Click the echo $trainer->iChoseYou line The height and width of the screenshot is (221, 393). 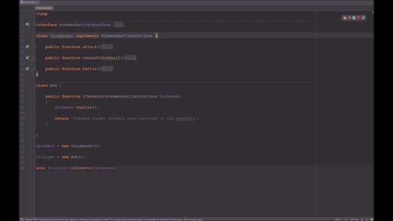coord(76,168)
